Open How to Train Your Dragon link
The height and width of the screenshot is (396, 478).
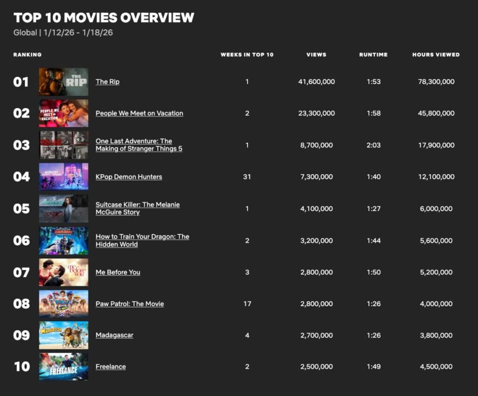pyautogui.click(x=142, y=240)
